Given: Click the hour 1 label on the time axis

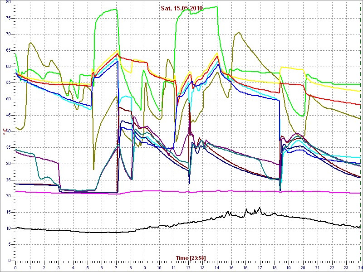Looking at the screenshot, I should click(x=30, y=267).
